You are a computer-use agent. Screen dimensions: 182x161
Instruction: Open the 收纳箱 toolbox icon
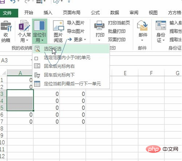pos(6,26)
